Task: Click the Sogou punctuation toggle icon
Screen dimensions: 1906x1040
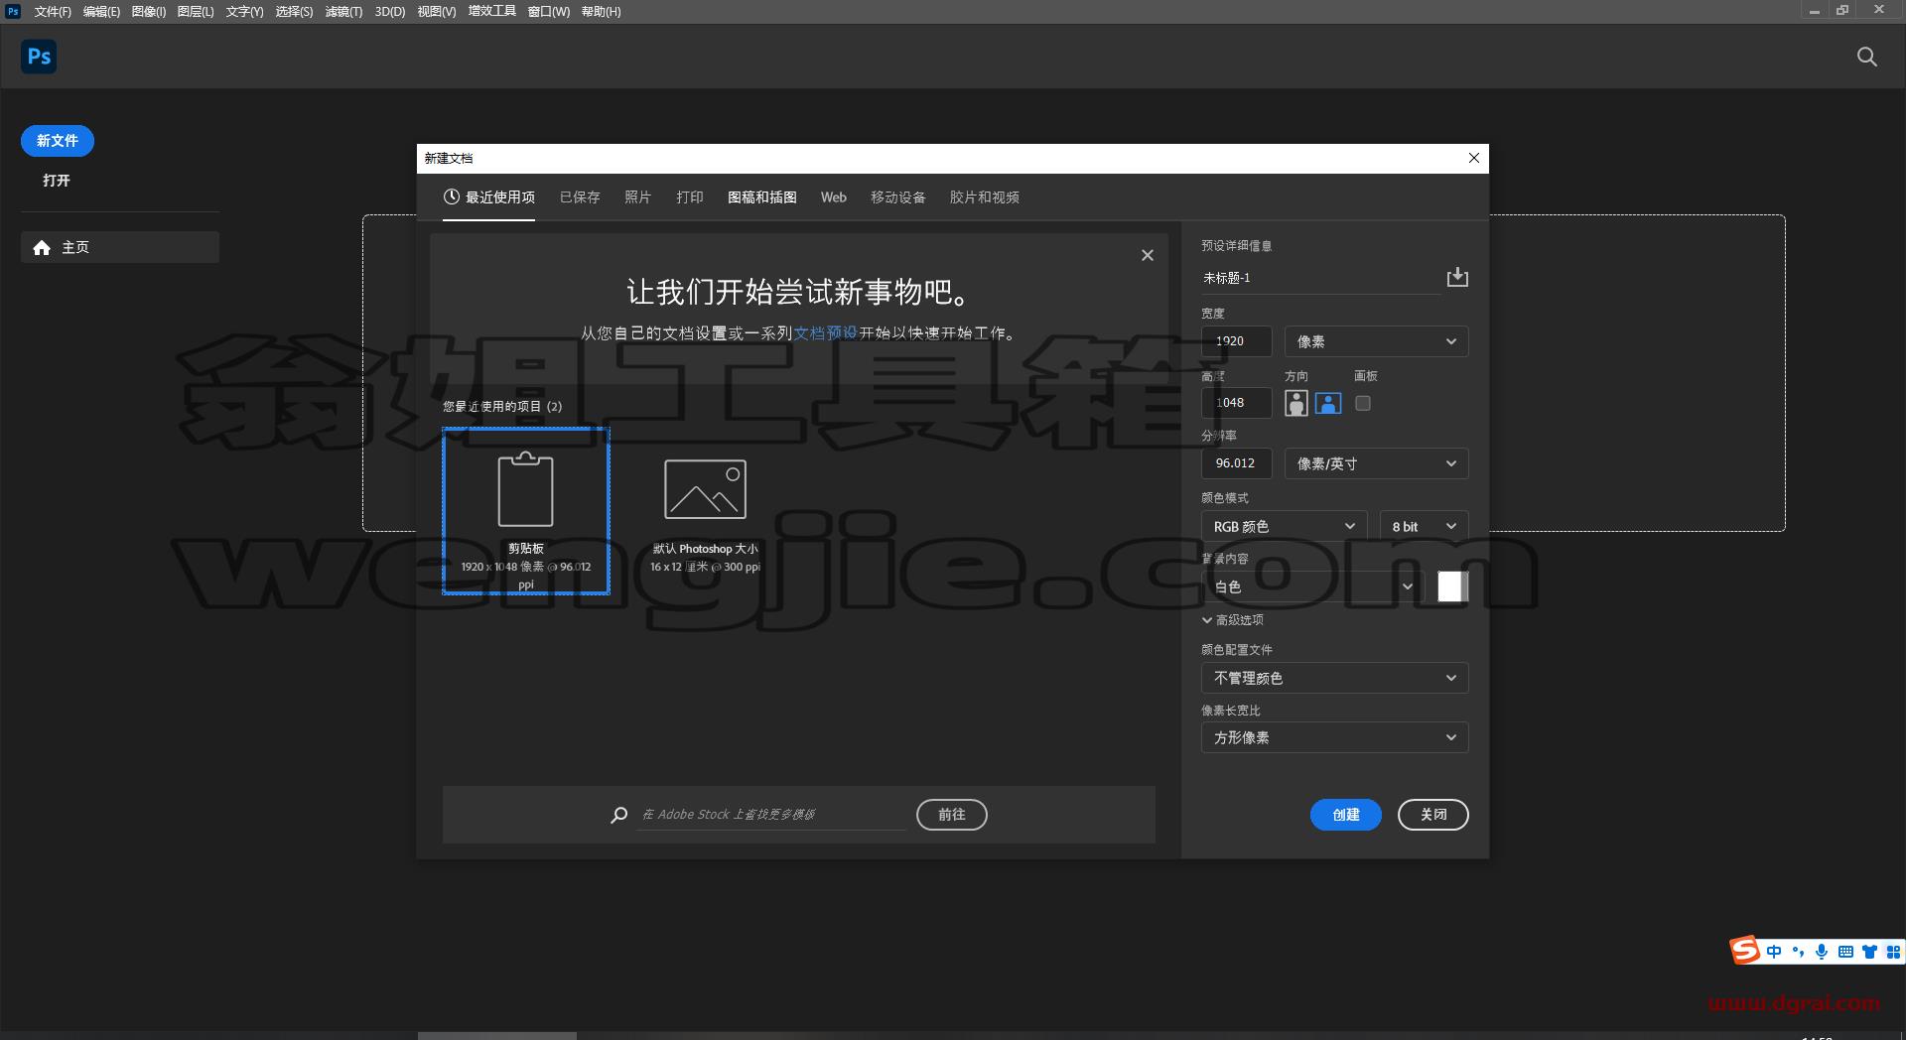Action: (1798, 952)
